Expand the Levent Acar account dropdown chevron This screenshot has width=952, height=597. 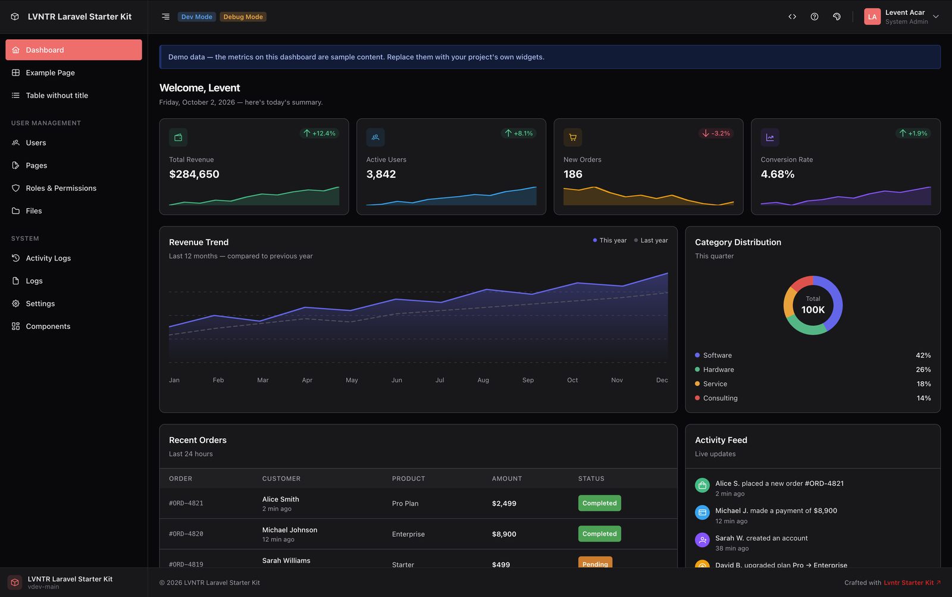[x=936, y=17]
